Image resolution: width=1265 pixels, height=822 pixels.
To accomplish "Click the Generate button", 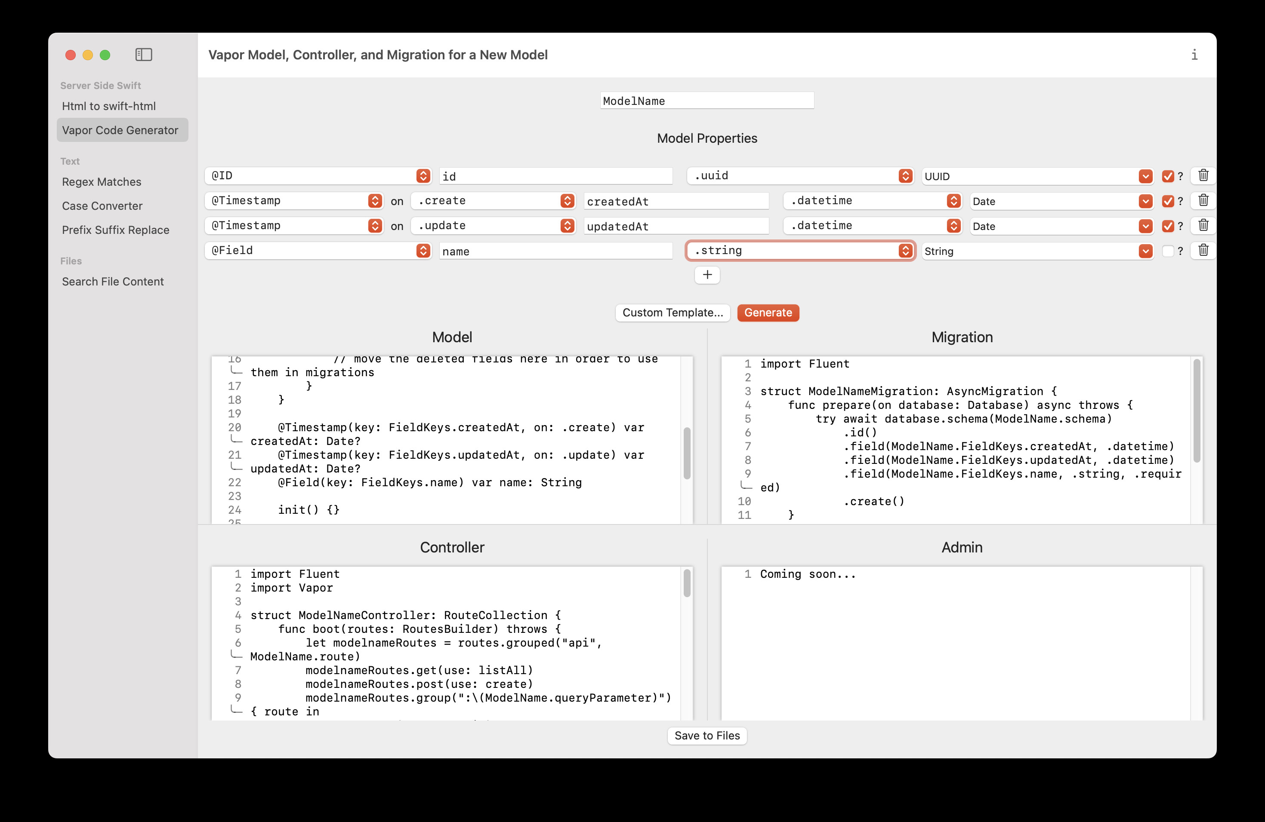I will click(x=768, y=312).
